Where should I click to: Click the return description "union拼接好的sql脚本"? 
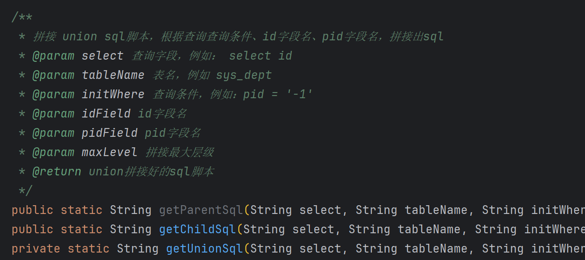tap(151, 171)
